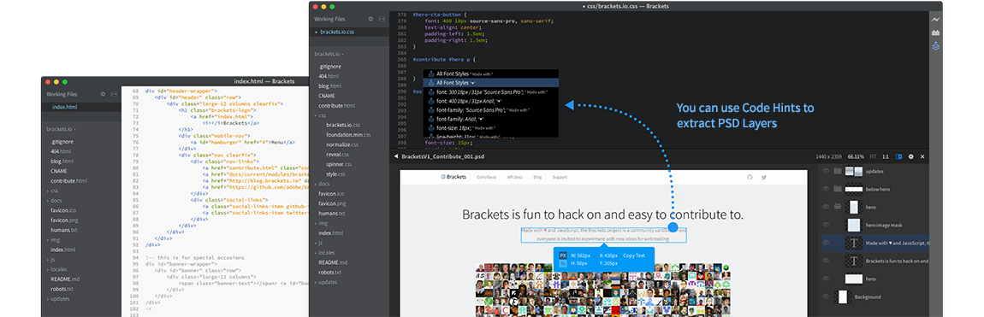Toggle the blue layers panel layout icon
984x317 pixels.
[898, 156]
